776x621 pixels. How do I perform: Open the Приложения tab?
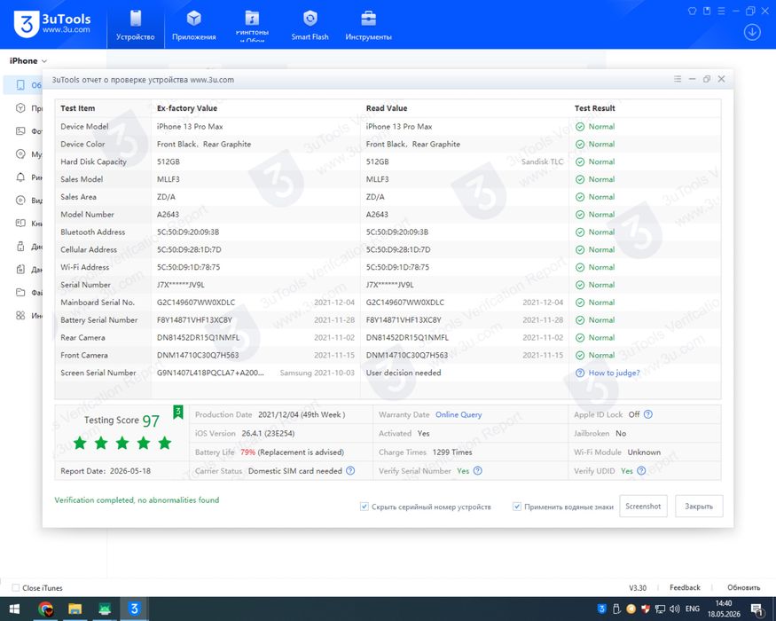click(x=194, y=25)
